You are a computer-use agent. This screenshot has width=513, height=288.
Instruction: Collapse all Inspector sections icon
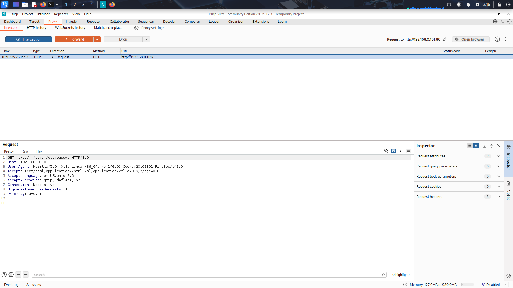(491, 146)
